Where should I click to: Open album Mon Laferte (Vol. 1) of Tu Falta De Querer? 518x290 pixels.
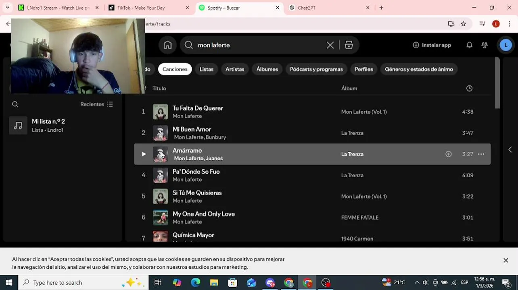pyautogui.click(x=364, y=112)
